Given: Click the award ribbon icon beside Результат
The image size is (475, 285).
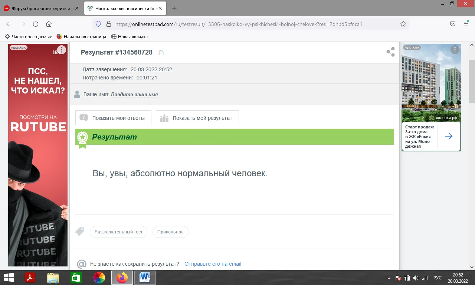Looking at the screenshot, I should [82, 137].
